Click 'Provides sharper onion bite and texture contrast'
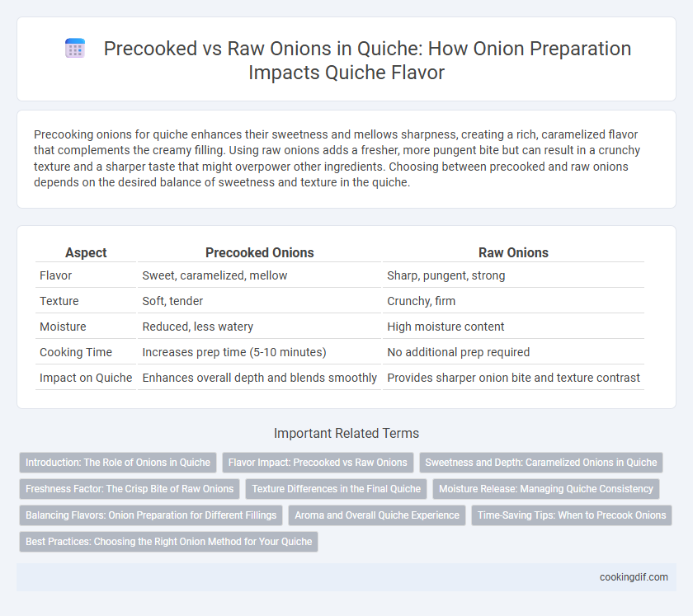The width and height of the screenshot is (693, 616). [513, 378]
